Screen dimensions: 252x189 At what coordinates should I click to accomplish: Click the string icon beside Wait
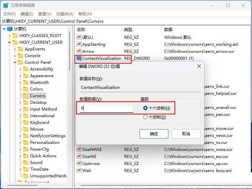79,170
